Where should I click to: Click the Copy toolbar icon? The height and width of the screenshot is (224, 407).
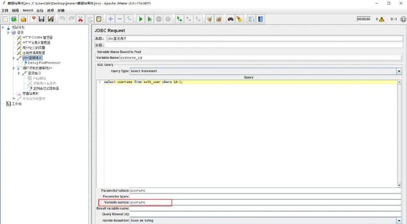point(90,19)
